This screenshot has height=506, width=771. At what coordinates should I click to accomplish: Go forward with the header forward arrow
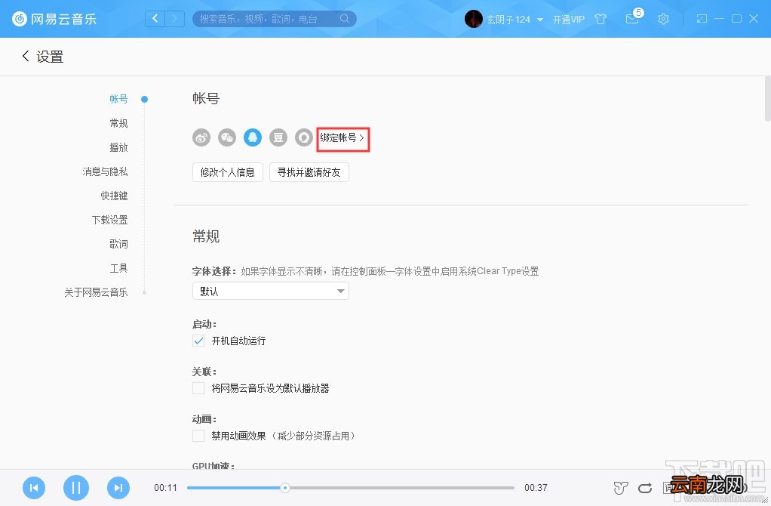(x=174, y=19)
